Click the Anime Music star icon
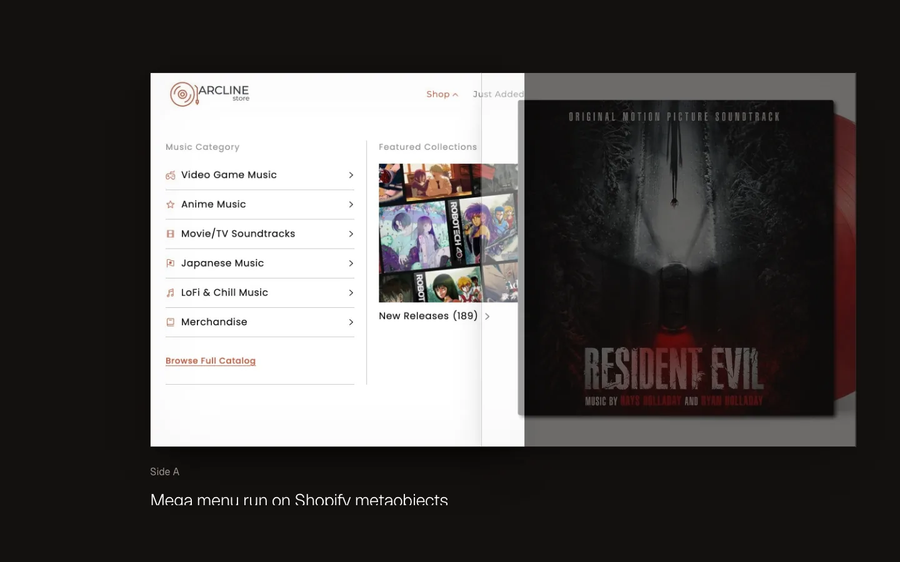This screenshot has height=562, width=900. point(170,205)
